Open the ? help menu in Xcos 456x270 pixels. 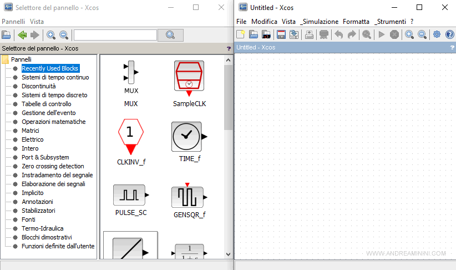click(412, 22)
